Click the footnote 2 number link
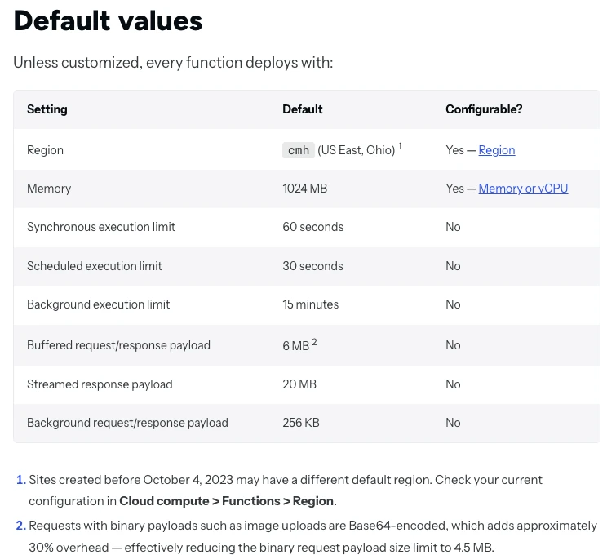 [x=21, y=526]
